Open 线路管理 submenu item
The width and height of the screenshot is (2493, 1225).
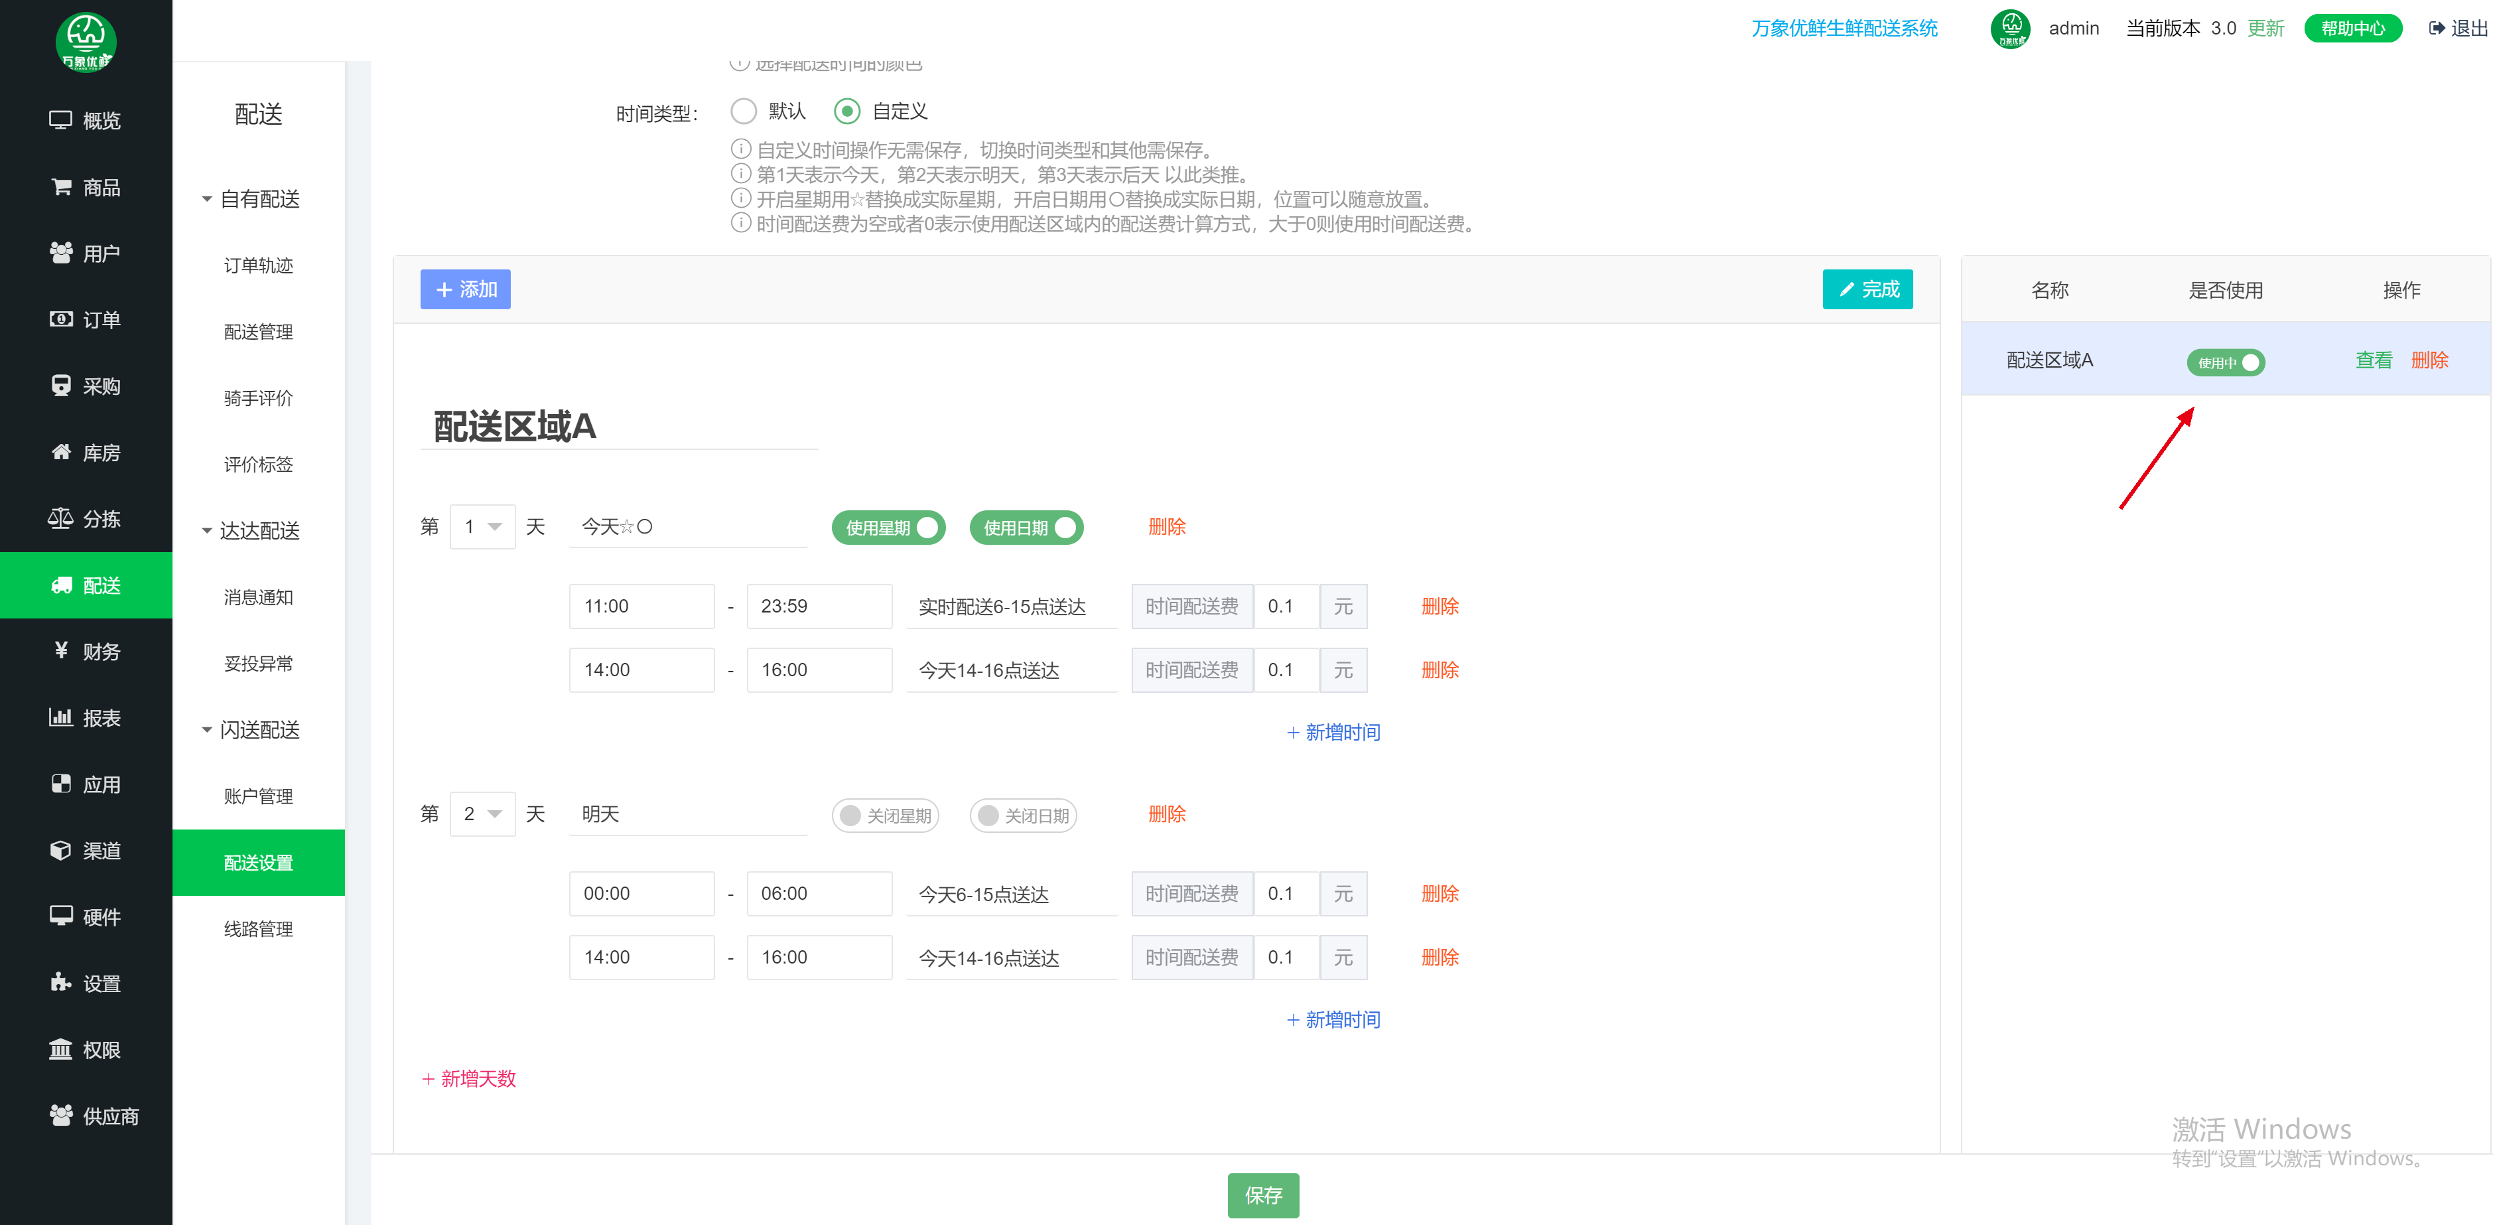click(x=257, y=928)
